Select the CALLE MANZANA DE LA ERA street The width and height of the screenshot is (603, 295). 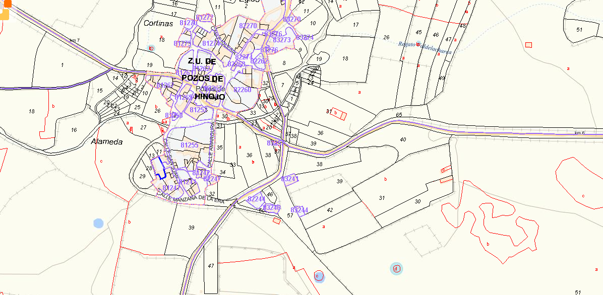(190, 198)
